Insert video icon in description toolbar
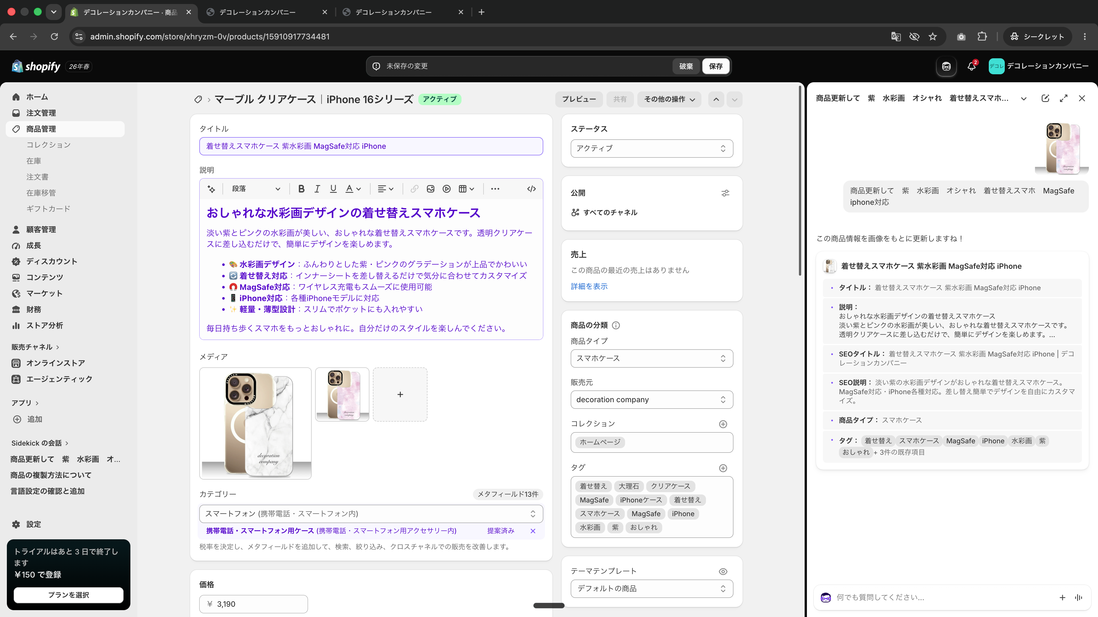Viewport: 1098px width, 617px height. [446, 189]
